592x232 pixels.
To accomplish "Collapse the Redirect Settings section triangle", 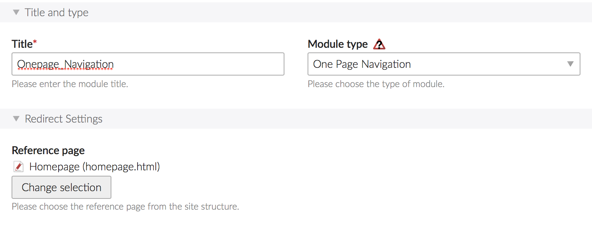I will [x=16, y=119].
